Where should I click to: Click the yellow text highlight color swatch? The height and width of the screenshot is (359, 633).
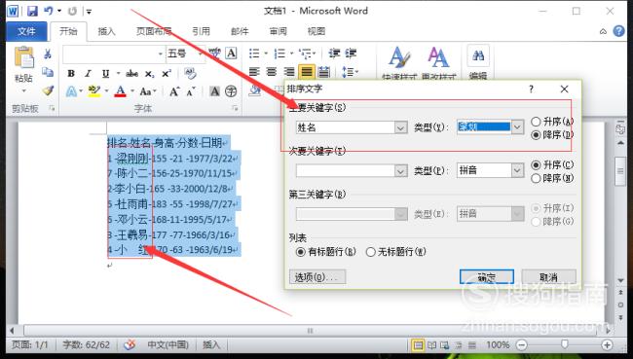tap(94, 91)
